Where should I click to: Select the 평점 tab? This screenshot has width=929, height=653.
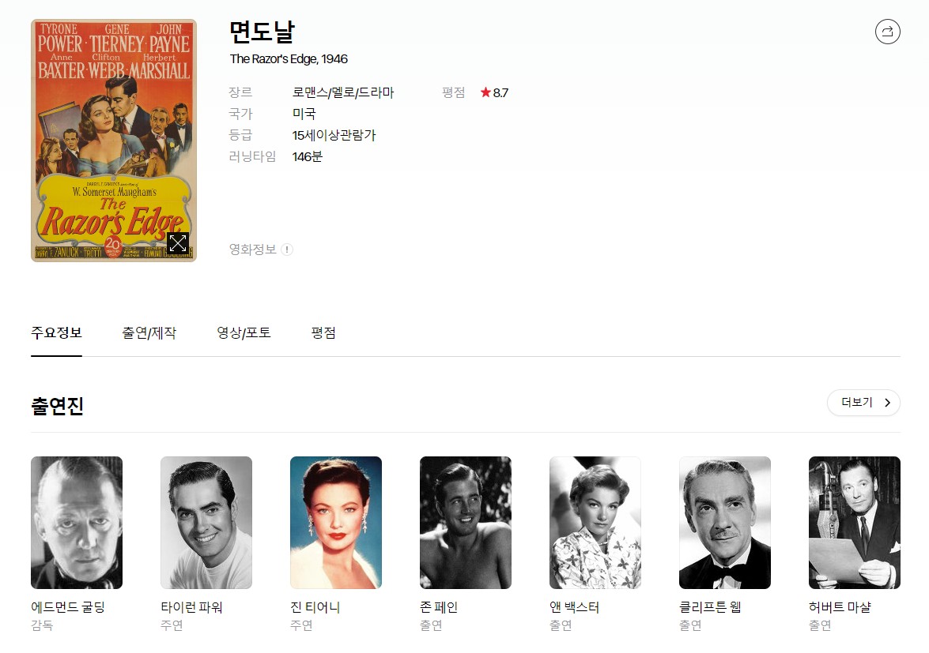click(323, 333)
